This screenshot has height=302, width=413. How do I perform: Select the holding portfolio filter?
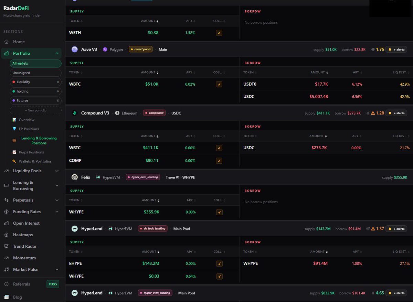pos(35,91)
